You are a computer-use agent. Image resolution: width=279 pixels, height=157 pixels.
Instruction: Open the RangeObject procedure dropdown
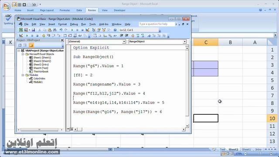click(x=184, y=42)
